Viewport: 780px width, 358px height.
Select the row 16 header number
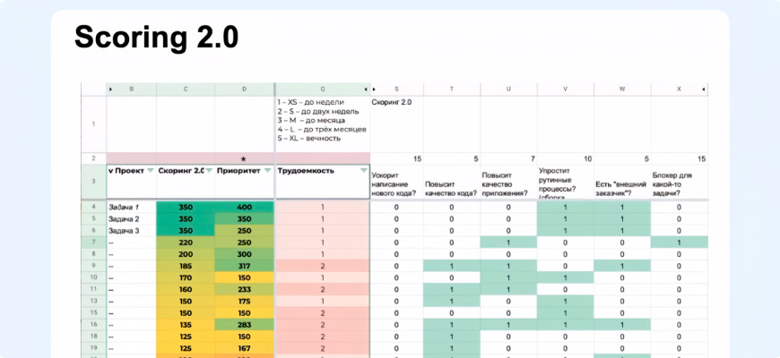click(x=93, y=325)
